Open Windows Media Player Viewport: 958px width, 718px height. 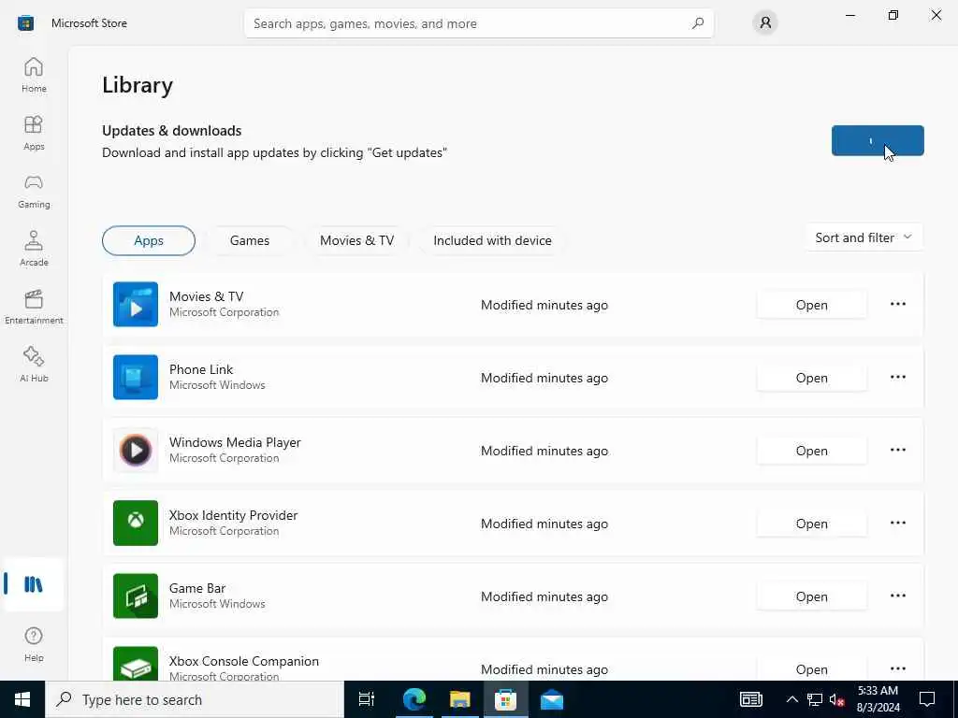[x=811, y=451]
